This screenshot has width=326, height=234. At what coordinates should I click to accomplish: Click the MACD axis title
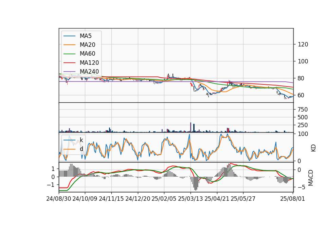(x=311, y=178)
